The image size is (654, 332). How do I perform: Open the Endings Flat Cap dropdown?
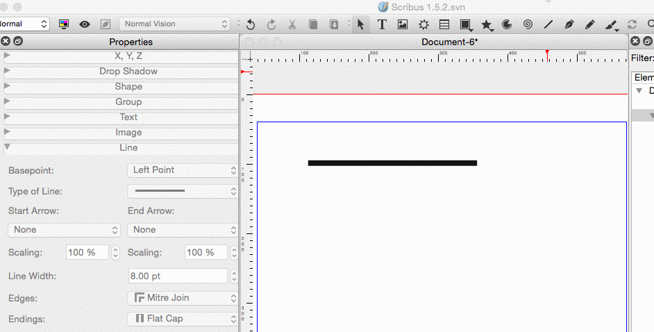pyautogui.click(x=183, y=319)
